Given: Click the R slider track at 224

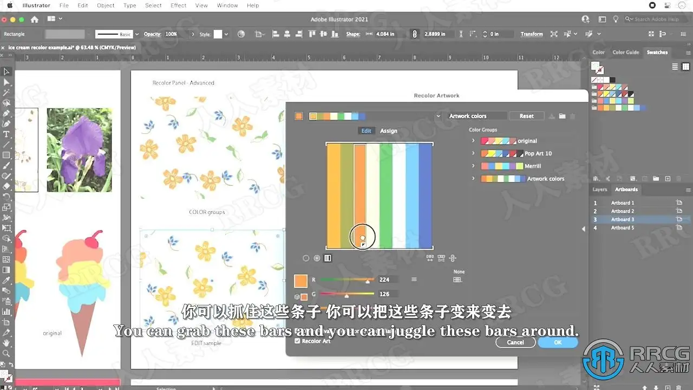Looking at the screenshot, I should coord(347,279).
